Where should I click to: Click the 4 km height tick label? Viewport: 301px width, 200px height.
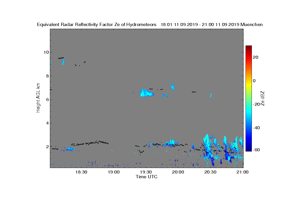coord(47,123)
